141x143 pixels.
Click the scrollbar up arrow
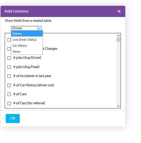point(118,35)
